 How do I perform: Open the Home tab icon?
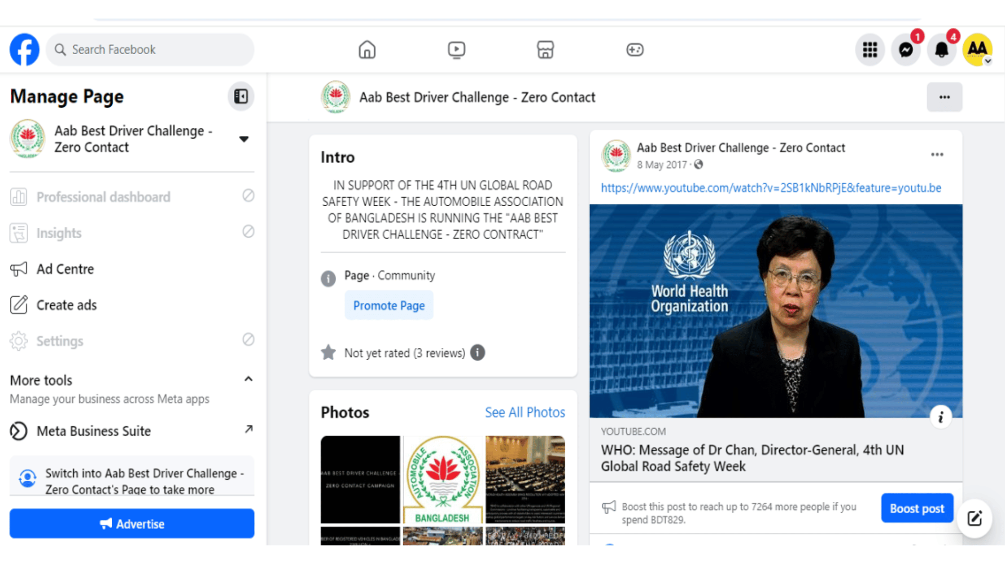pos(367,49)
